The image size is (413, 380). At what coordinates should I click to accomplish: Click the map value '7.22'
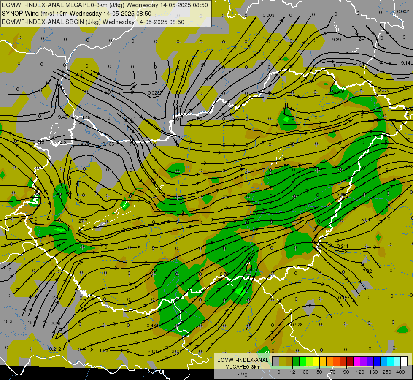click(x=367, y=271)
